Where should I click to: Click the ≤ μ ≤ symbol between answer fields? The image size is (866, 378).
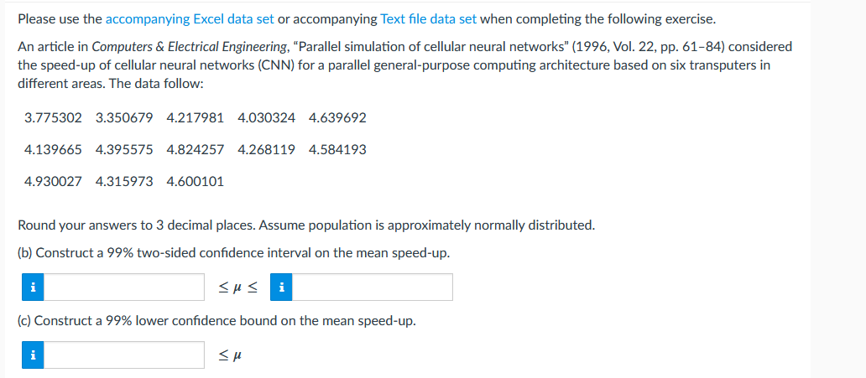[x=237, y=287]
